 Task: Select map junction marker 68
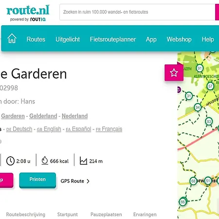point(193,181)
